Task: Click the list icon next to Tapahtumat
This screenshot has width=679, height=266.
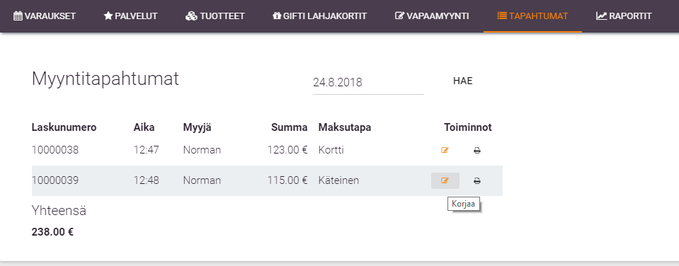Action: 502,16
